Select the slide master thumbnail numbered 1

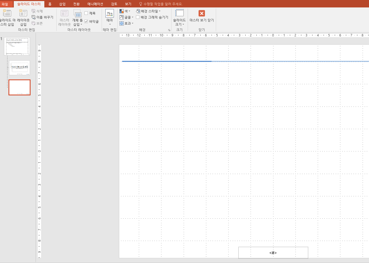tap(17, 46)
